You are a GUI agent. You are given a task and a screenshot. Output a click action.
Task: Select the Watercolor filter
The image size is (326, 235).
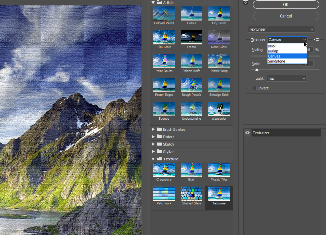point(219,109)
